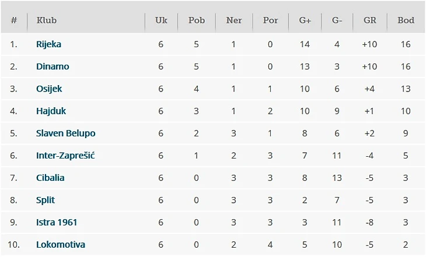Screen dimensions: 426x257
Task: Open the Rijeka club link
Action: [x=48, y=44]
